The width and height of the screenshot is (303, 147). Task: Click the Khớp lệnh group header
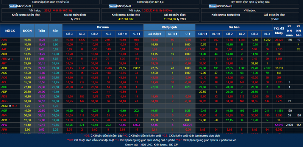169,27
